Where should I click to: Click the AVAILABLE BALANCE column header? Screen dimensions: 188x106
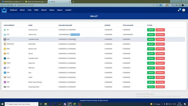pyautogui.click(x=65, y=25)
